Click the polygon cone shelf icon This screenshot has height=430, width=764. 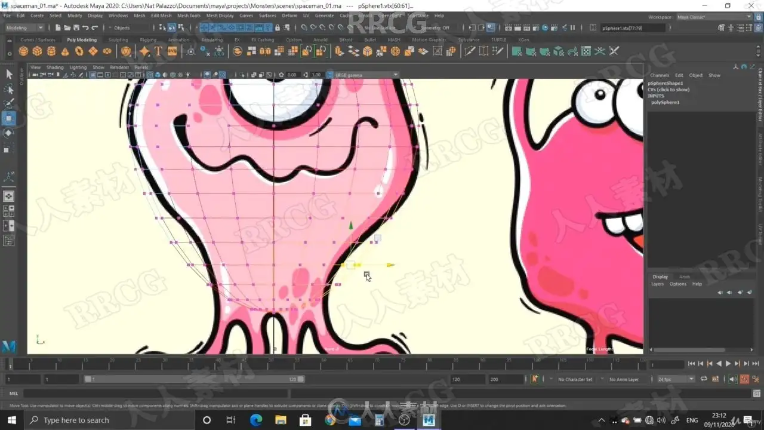pos(65,51)
